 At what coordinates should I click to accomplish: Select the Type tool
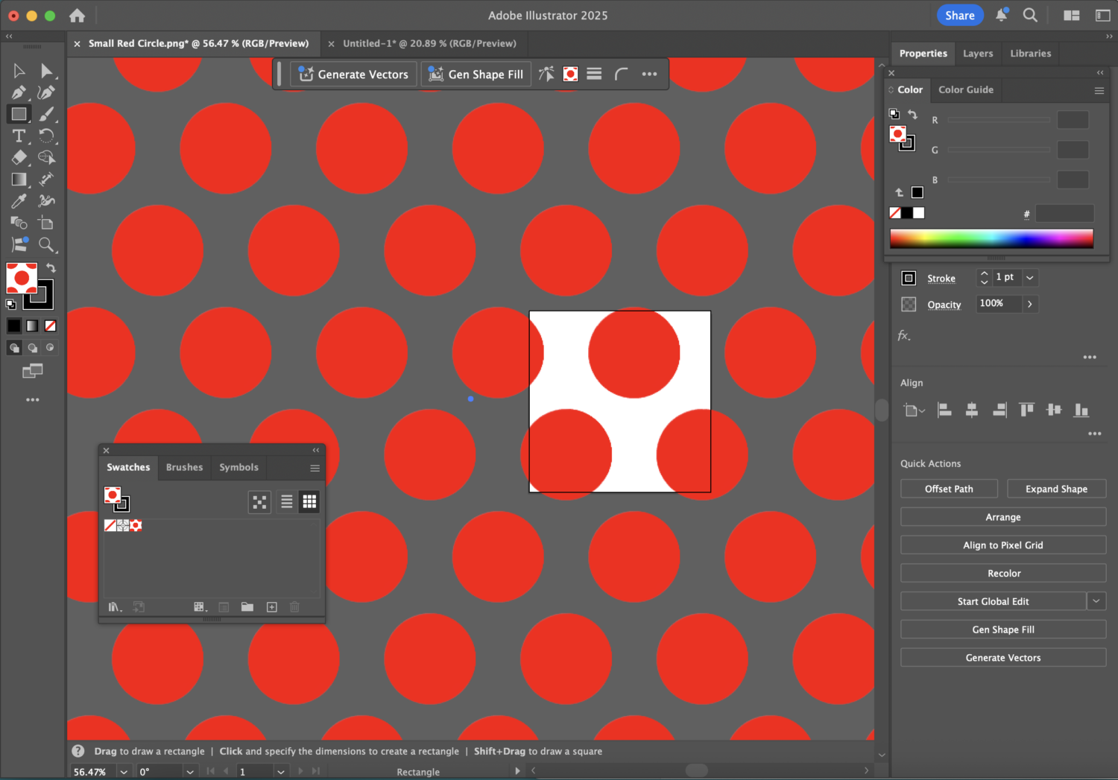pos(19,136)
